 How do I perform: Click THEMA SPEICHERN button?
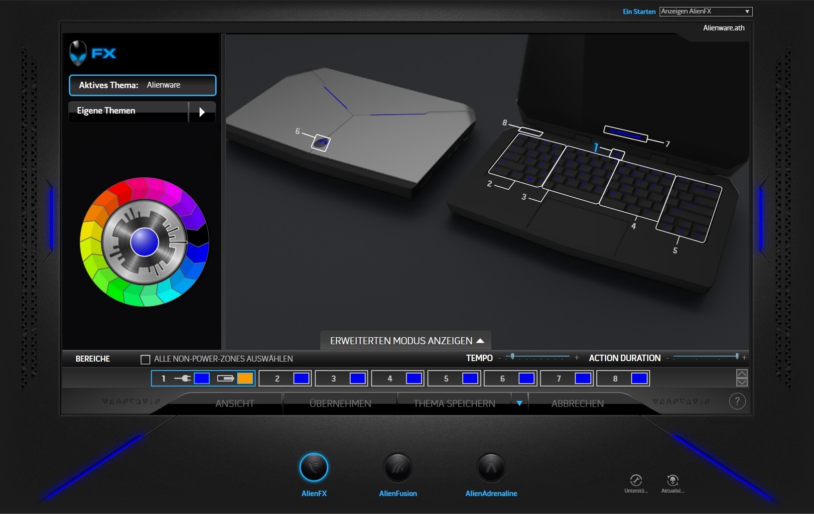454,403
